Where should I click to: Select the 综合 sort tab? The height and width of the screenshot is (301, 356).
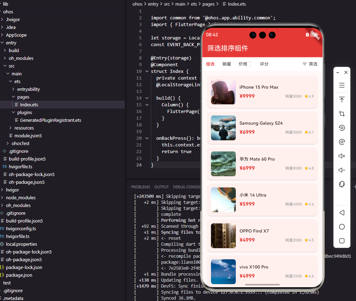coord(210,64)
